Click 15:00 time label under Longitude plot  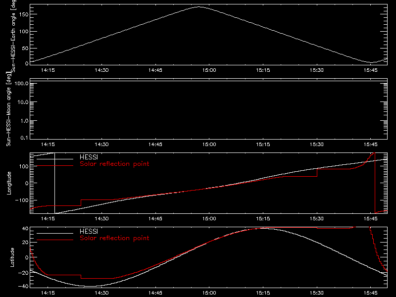[209, 218]
